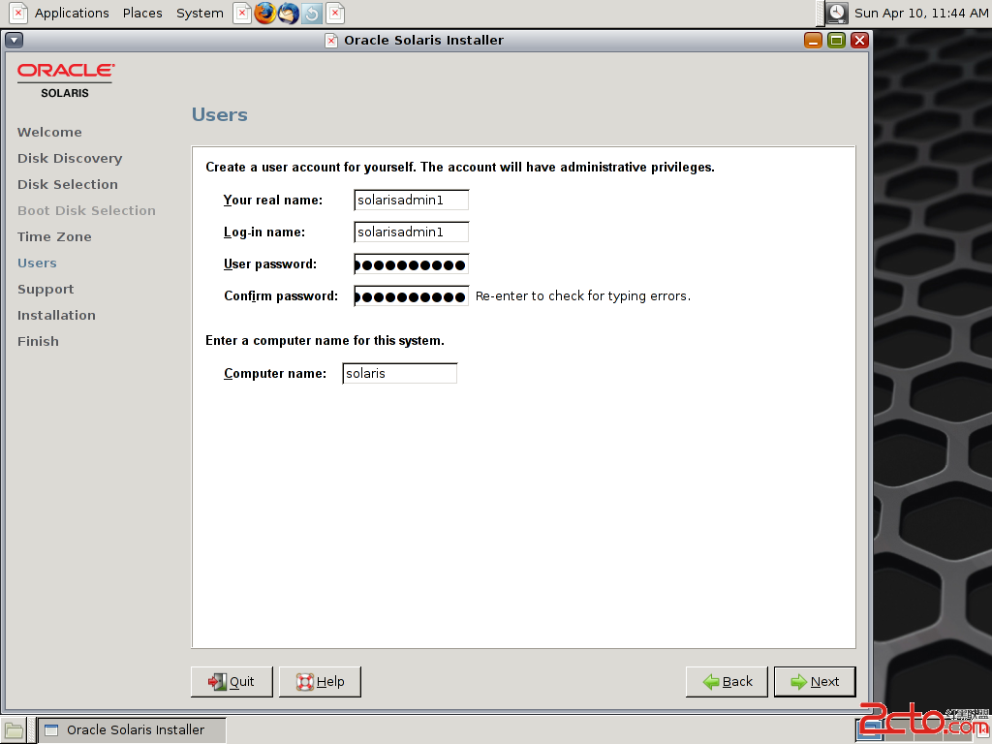
Task: Select Welcome step in sidebar
Action: (x=49, y=132)
